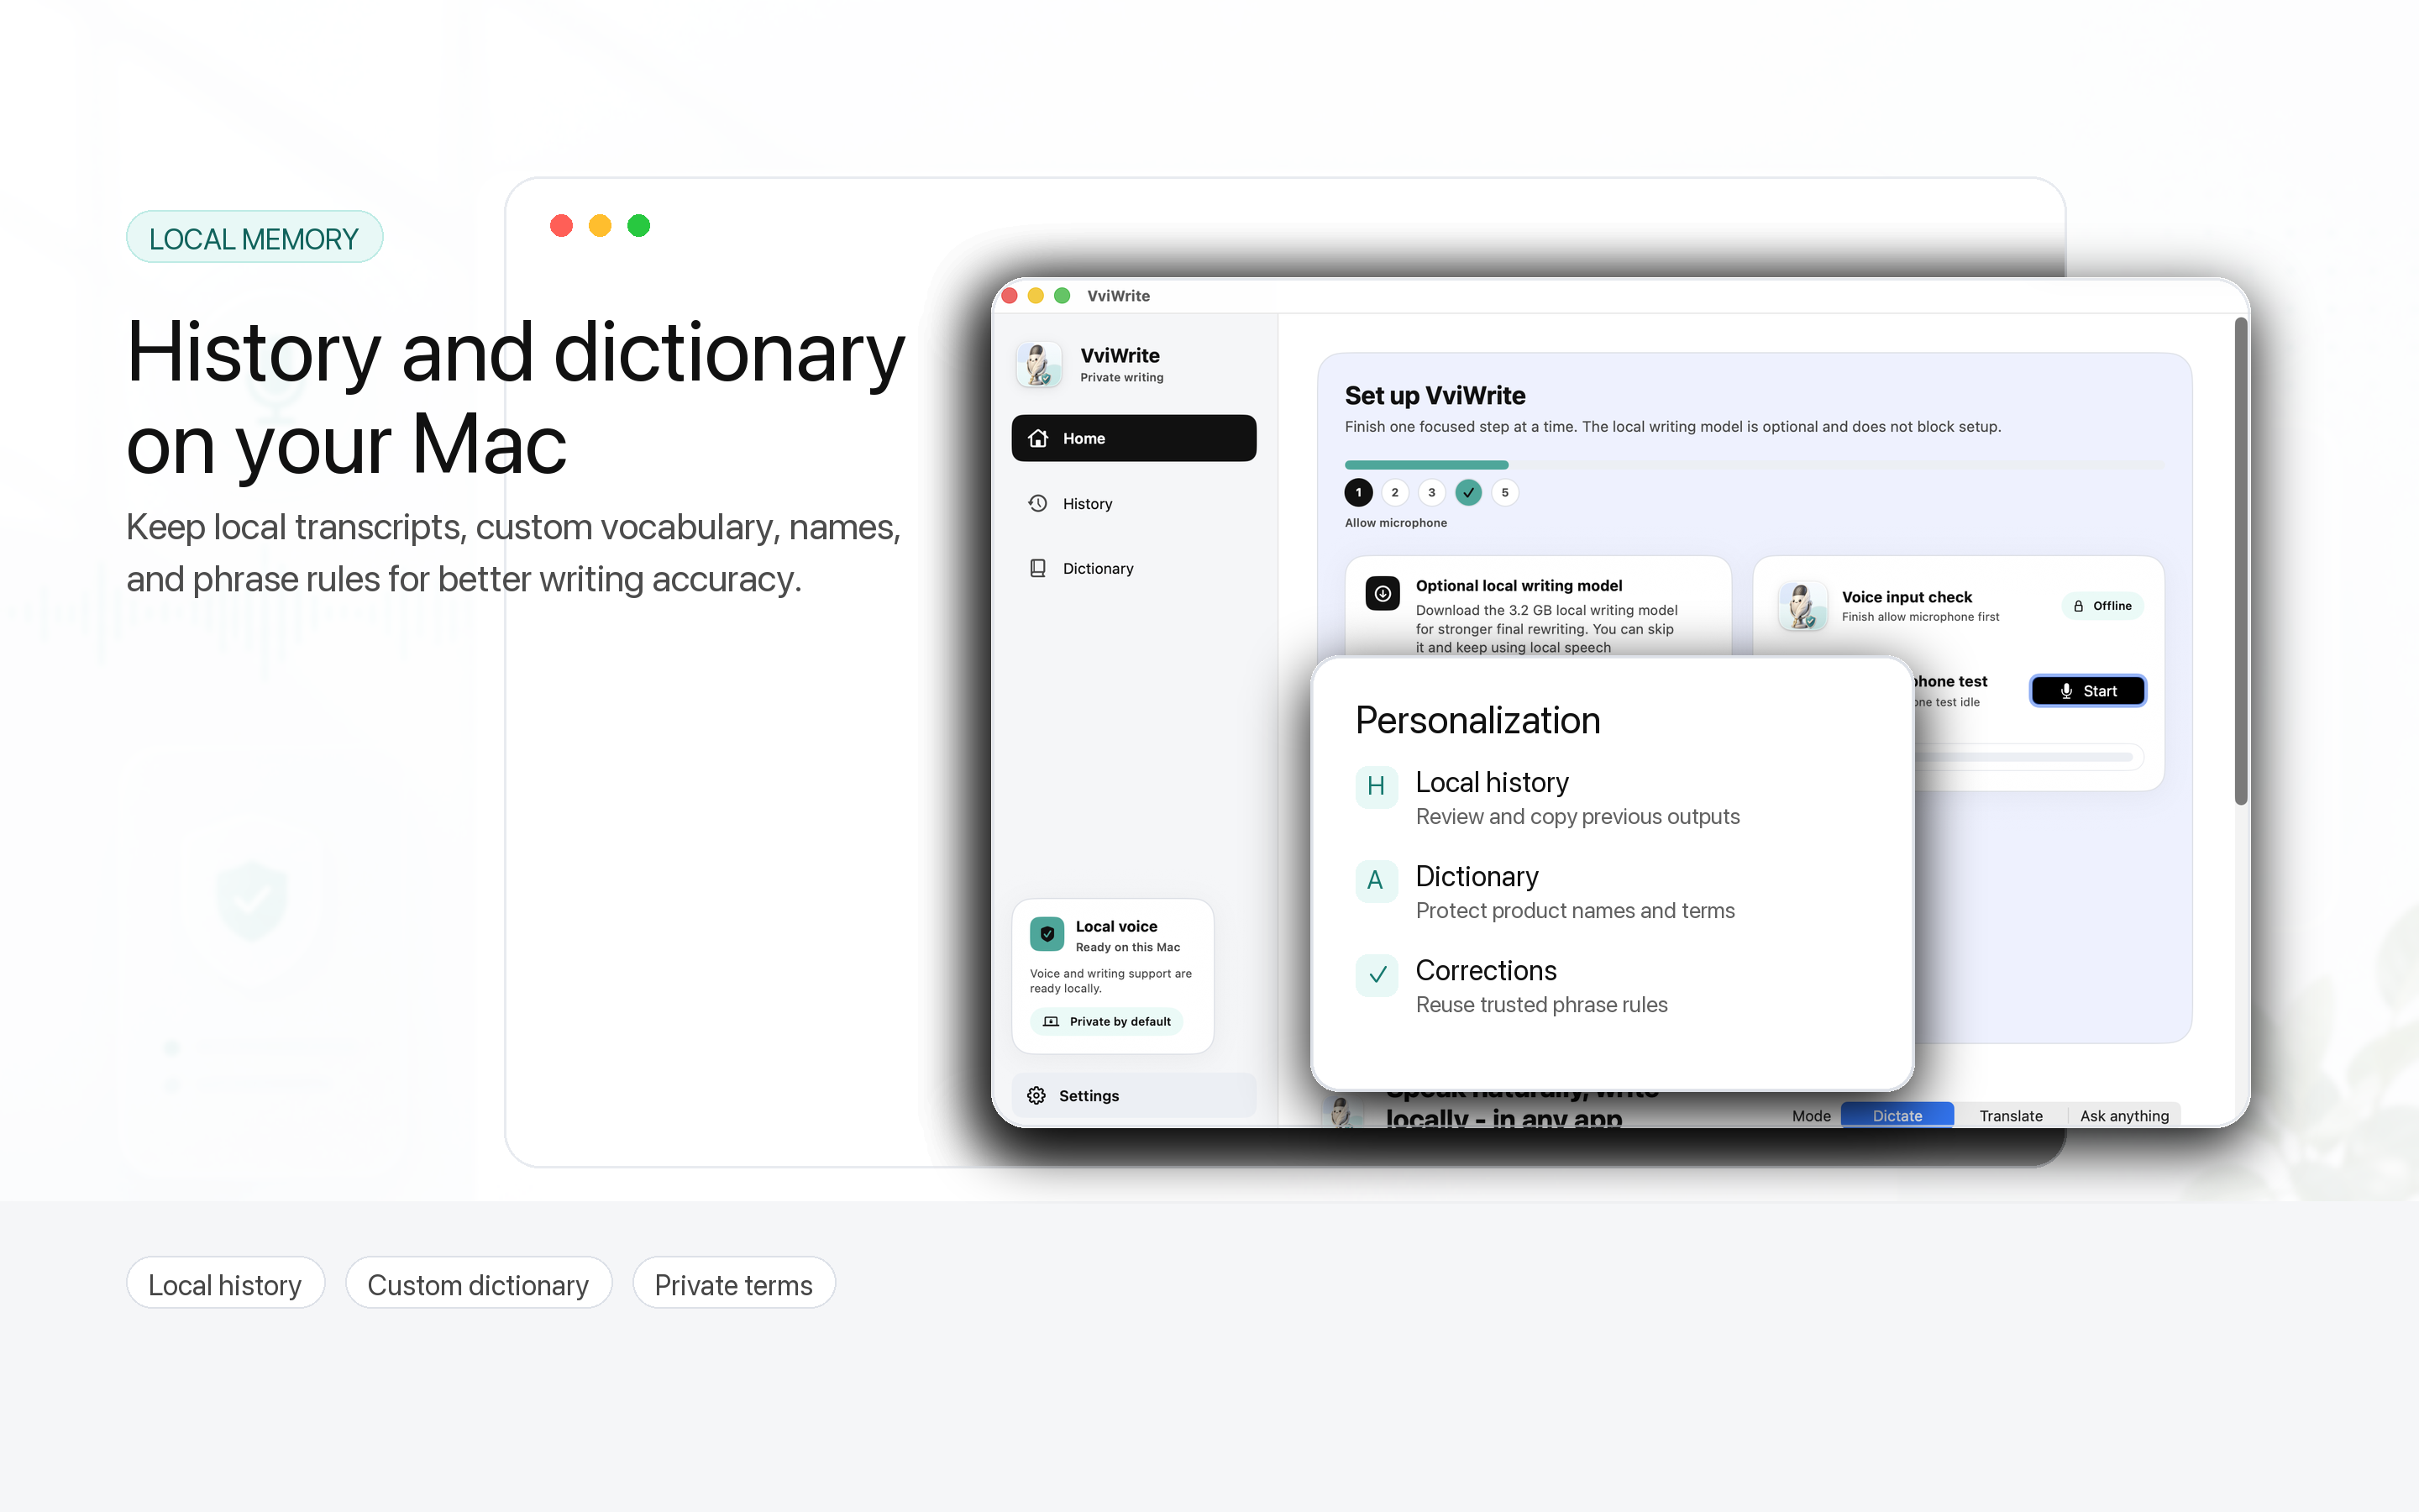The height and width of the screenshot is (1512, 2419).
Task: Click the Corrections checkmark icon
Action: click(x=1376, y=974)
